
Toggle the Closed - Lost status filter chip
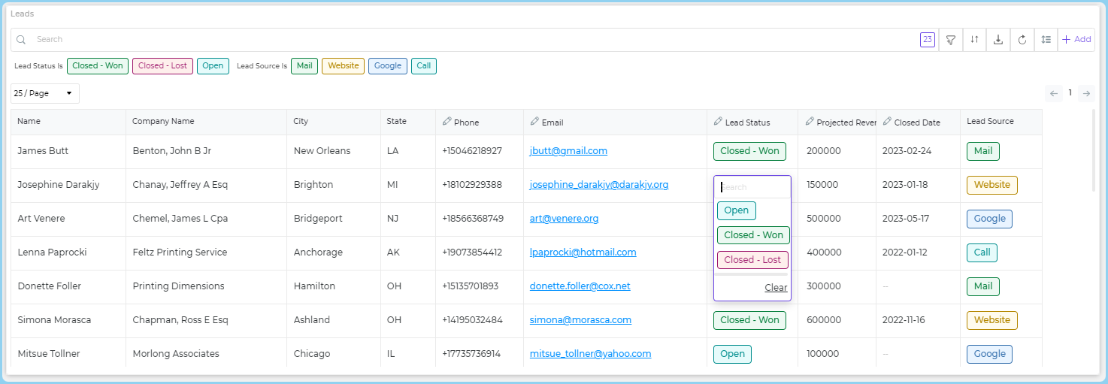(162, 66)
